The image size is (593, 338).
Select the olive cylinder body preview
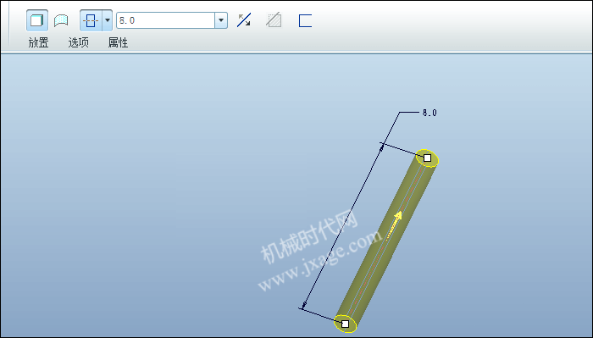pyautogui.click(x=385, y=242)
